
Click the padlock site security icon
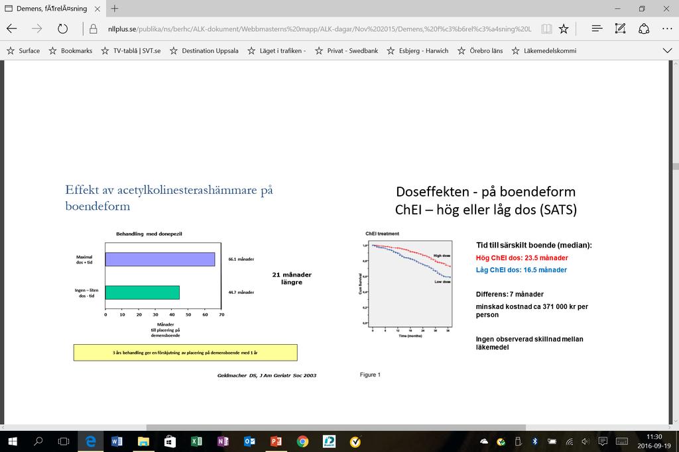pos(93,29)
